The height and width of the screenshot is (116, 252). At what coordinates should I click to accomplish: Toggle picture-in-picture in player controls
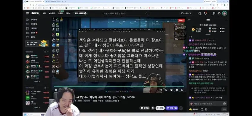[166, 90]
